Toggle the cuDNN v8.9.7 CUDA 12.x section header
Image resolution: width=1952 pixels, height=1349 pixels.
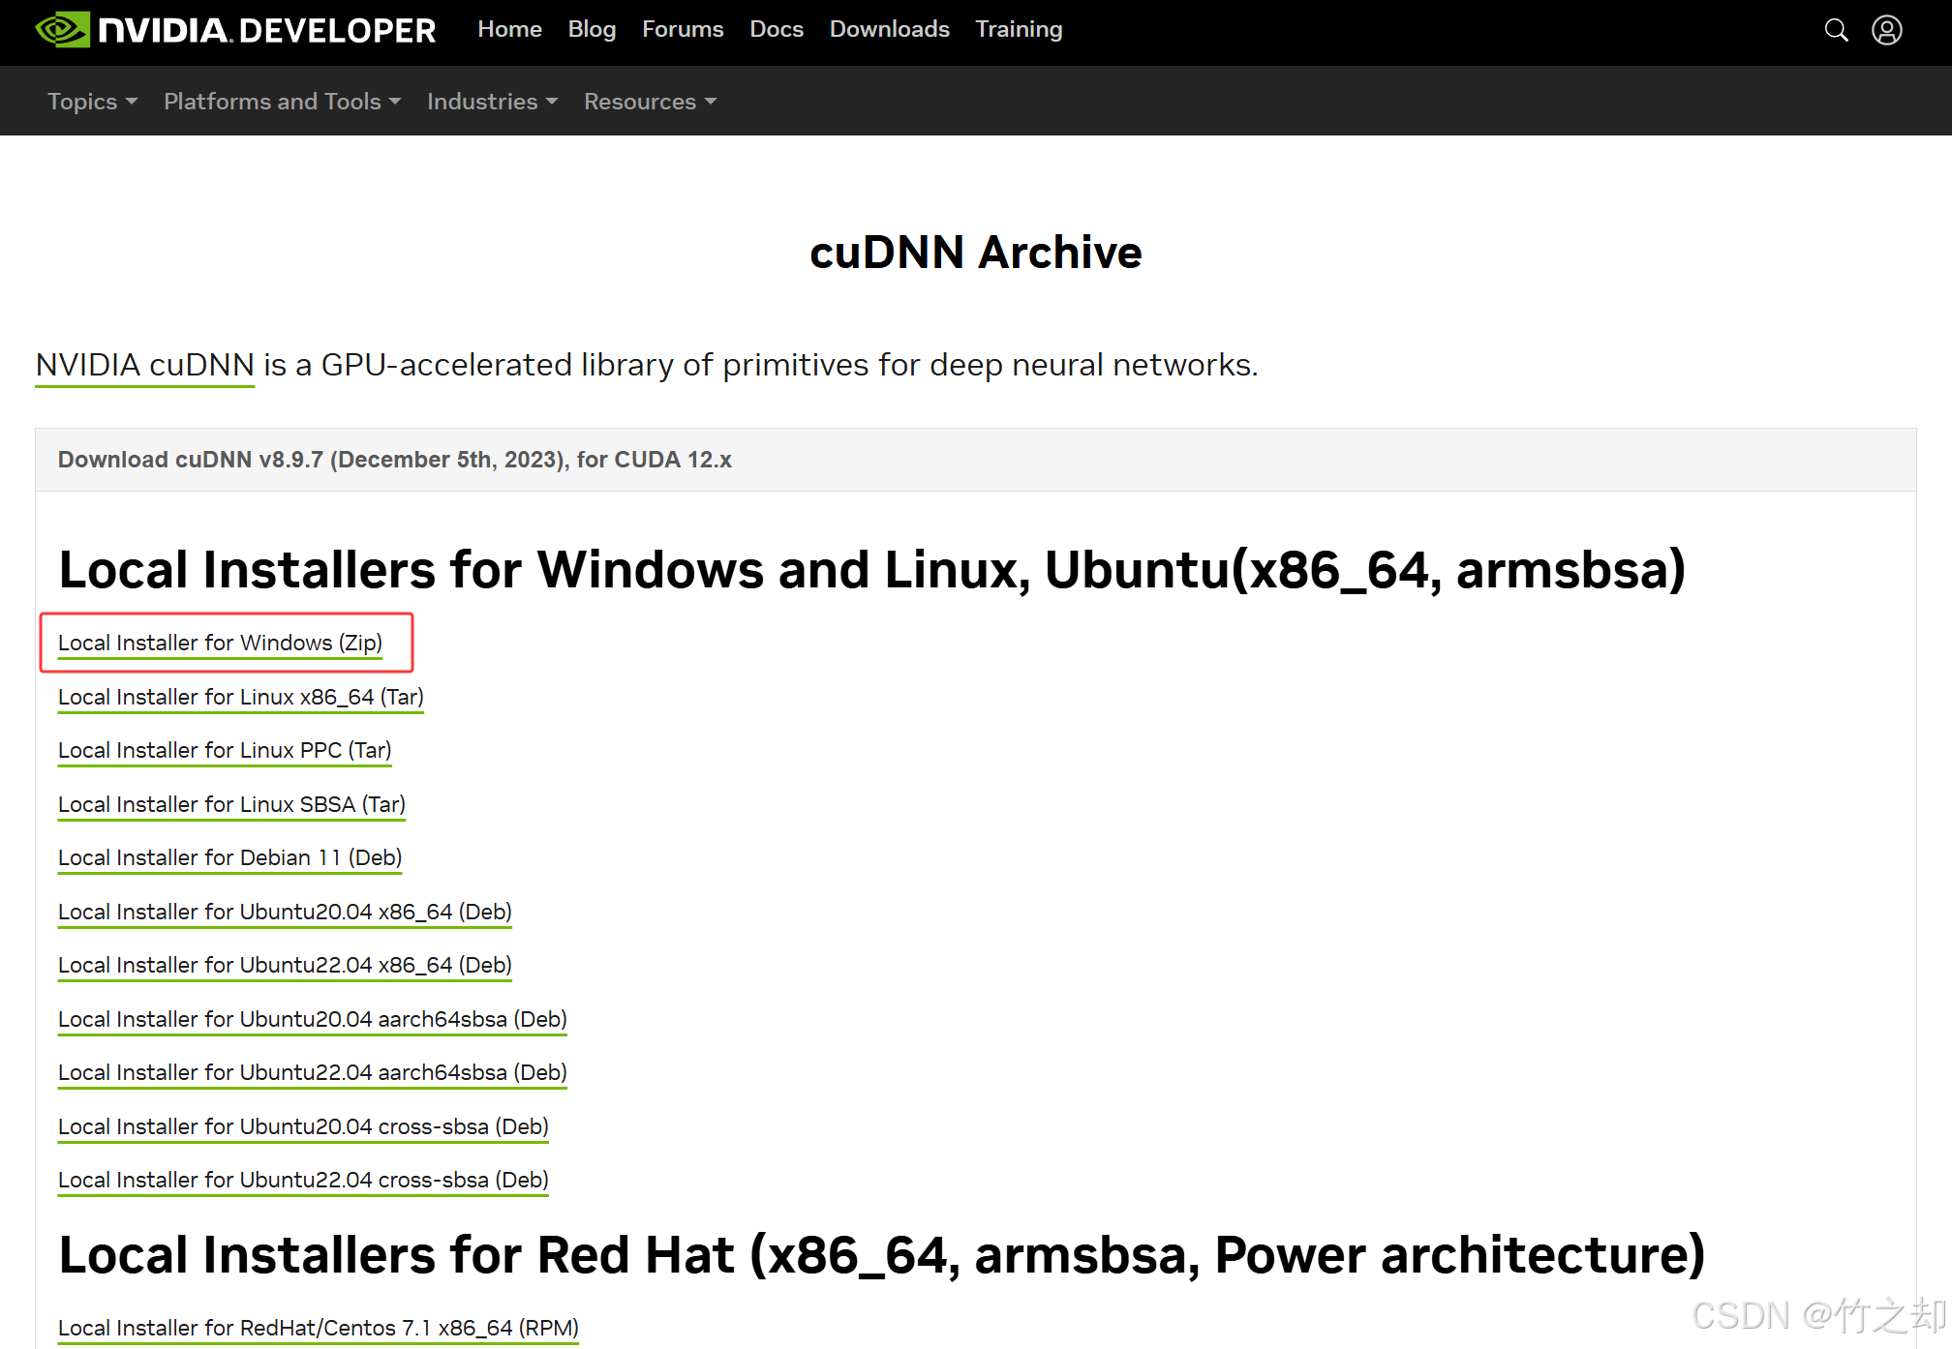click(x=395, y=460)
